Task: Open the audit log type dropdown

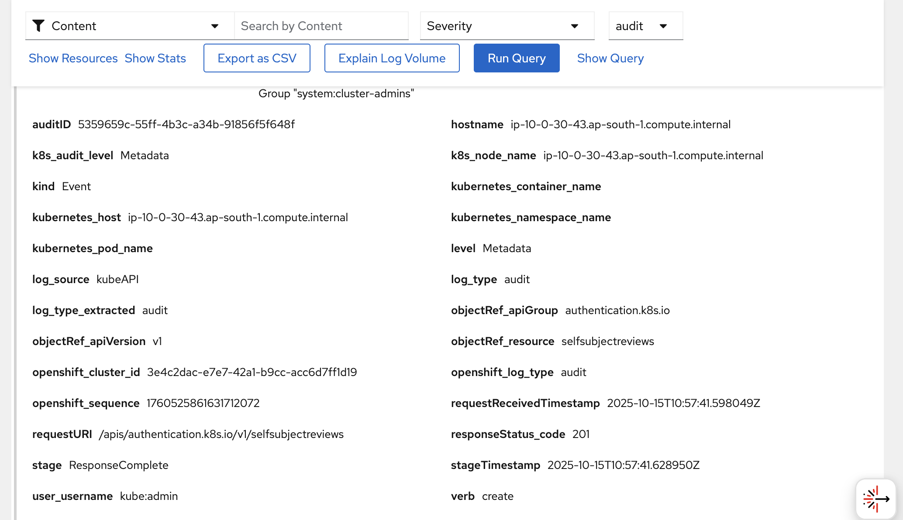Action: point(645,26)
